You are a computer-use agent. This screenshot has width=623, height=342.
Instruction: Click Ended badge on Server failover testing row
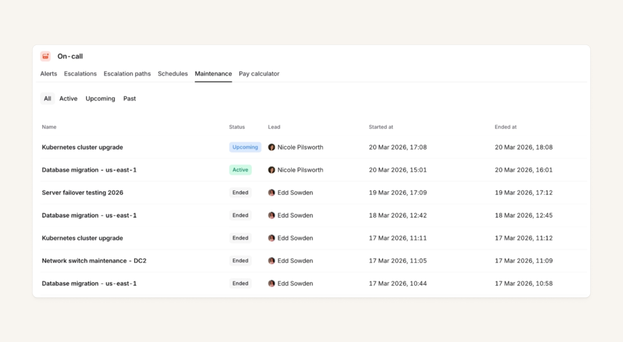coord(240,193)
